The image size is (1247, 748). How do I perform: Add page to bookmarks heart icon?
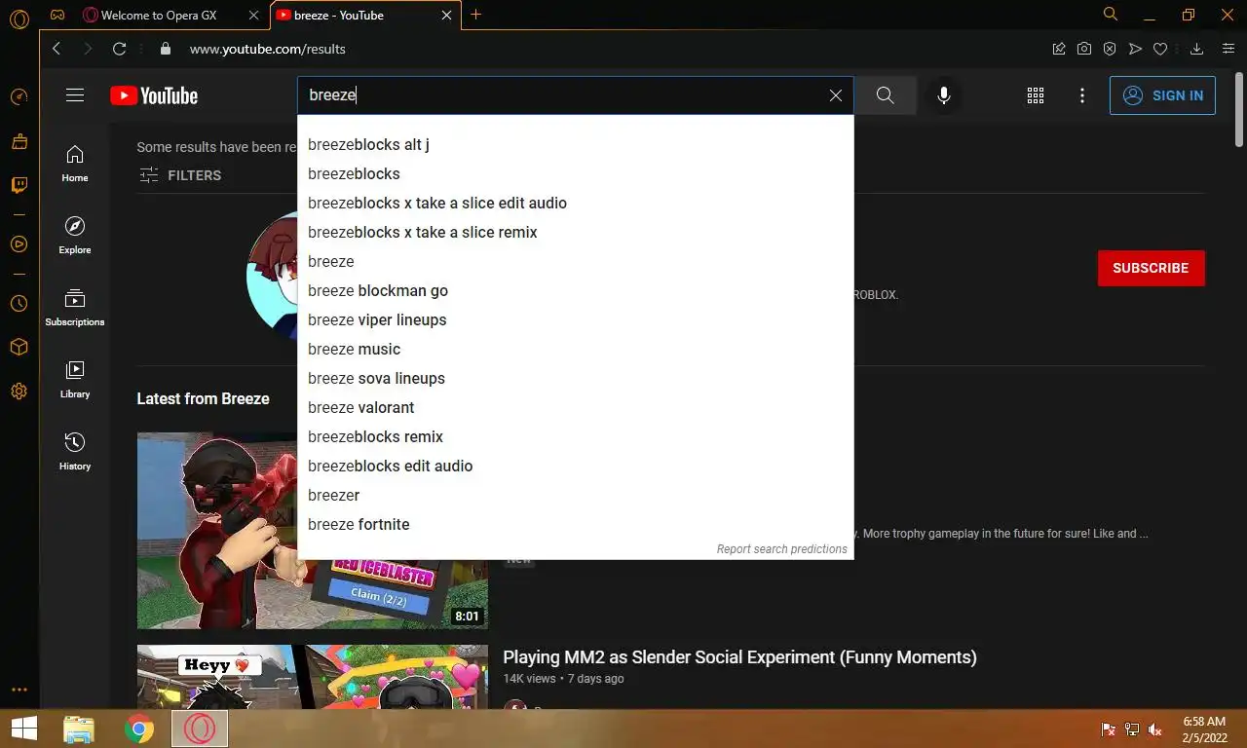coord(1160,49)
